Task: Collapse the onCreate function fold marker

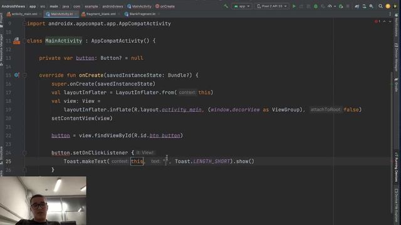Action: click(x=24, y=75)
